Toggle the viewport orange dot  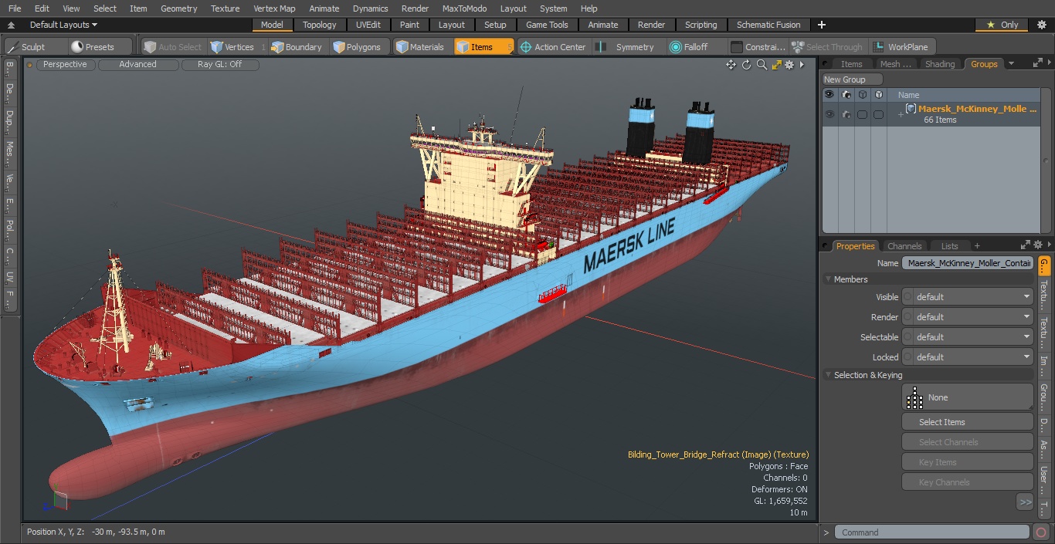coord(30,65)
